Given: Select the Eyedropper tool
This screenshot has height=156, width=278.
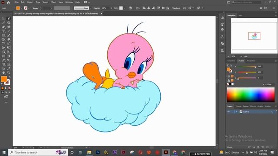Looking at the screenshot, I should click(x=3, y=60).
